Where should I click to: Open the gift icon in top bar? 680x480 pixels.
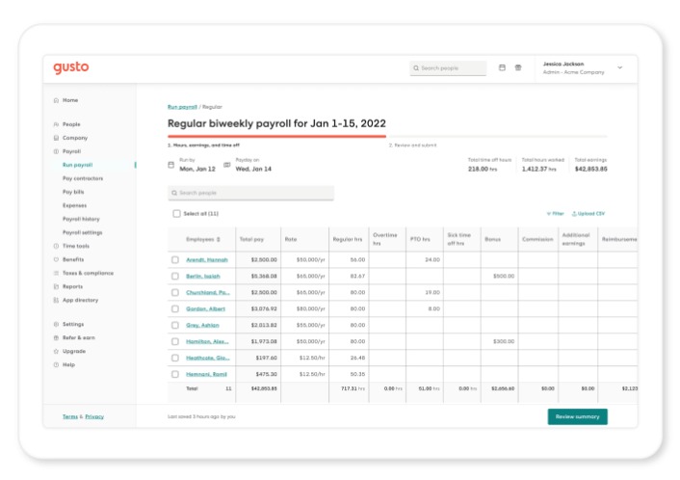click(518, 67)
